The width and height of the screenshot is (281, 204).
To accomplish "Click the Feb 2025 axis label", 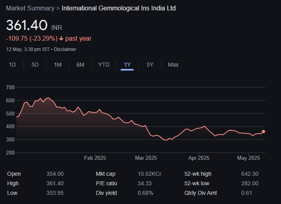I will (95, 158).
